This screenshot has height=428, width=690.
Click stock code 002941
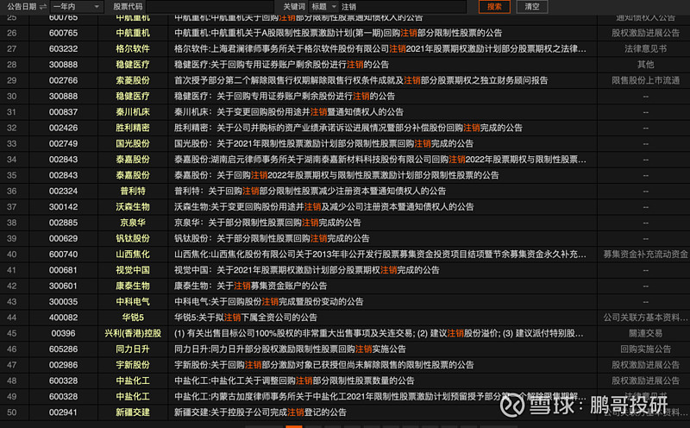pos(63,413)
